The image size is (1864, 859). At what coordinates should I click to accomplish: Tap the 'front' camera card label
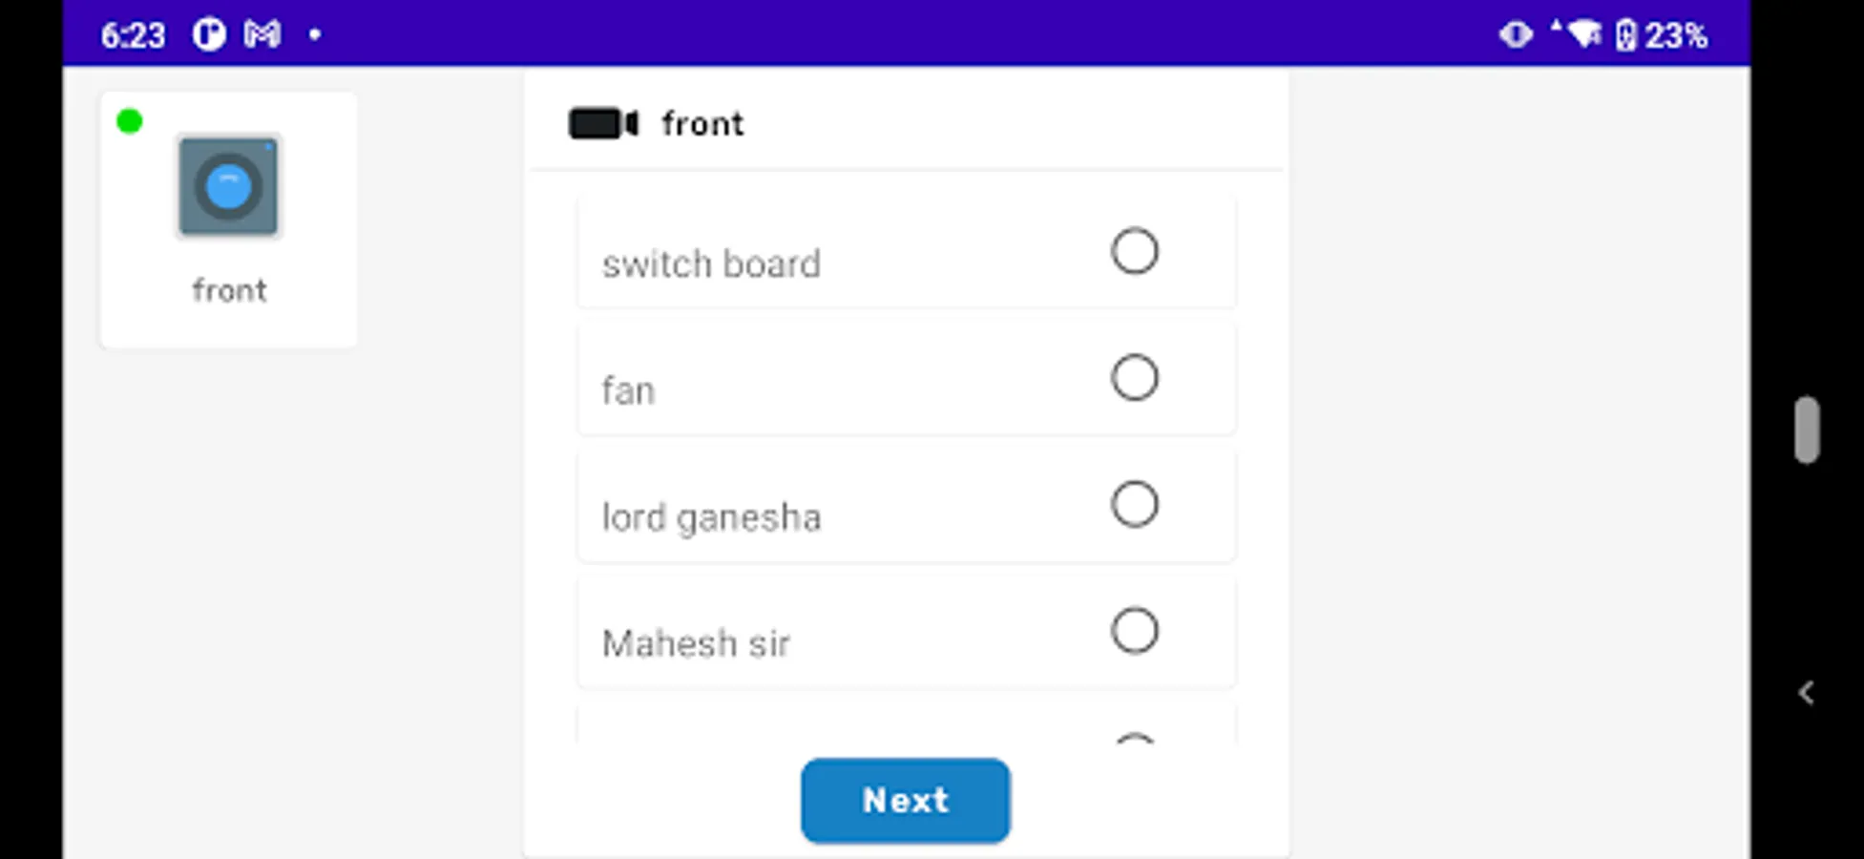point(228,289)
